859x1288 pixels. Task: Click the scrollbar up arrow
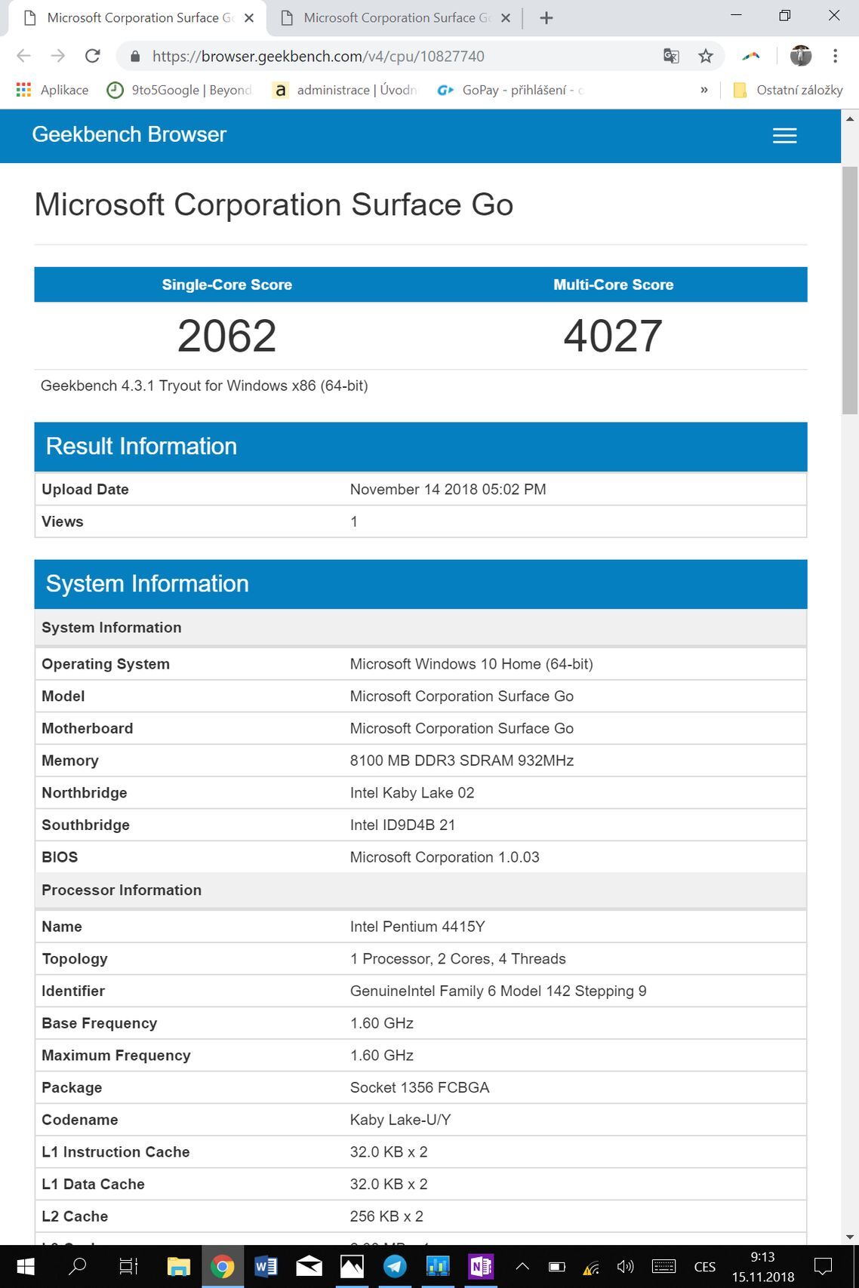(x=850, y=118)
